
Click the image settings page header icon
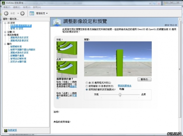pos(57,22)
